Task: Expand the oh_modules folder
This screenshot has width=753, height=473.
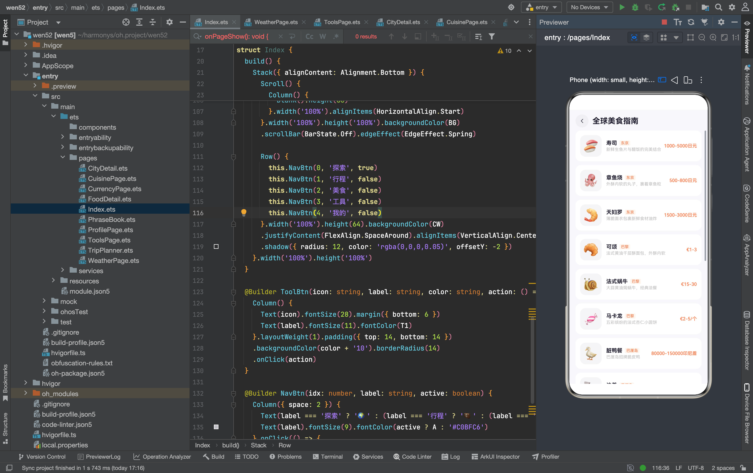Action: pos(26,393)
